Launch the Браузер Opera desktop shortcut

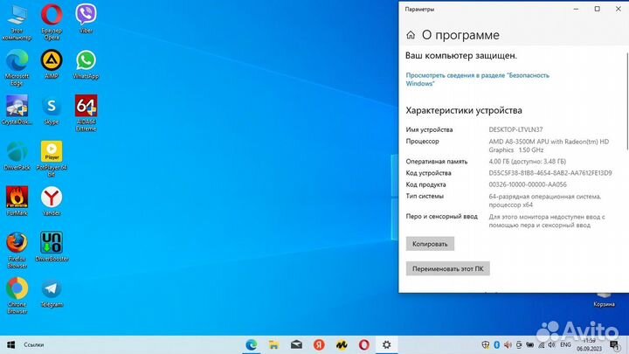(52, 23)
